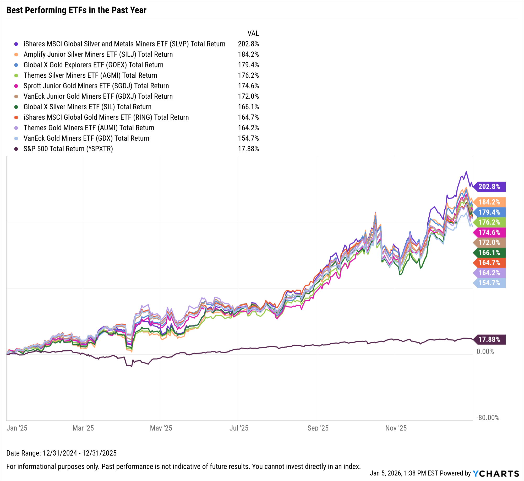Image resolution: width=524 pixels, height=481 pixels.
Task: Select VanEck Junior Gold Miners ETF label
Action: pyautogui.click(x=98, y=97)
